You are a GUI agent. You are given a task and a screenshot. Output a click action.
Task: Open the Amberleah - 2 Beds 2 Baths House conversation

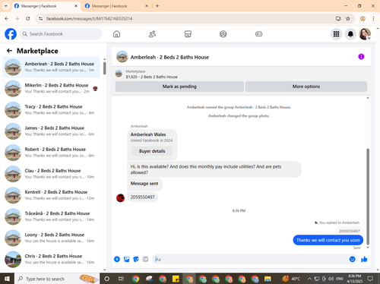(52, 67)
